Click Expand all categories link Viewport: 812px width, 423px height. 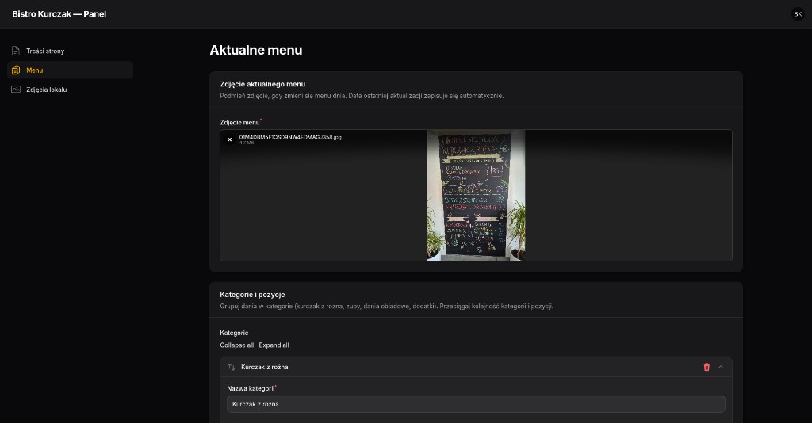pyautogui.click(x=274, y=345)
